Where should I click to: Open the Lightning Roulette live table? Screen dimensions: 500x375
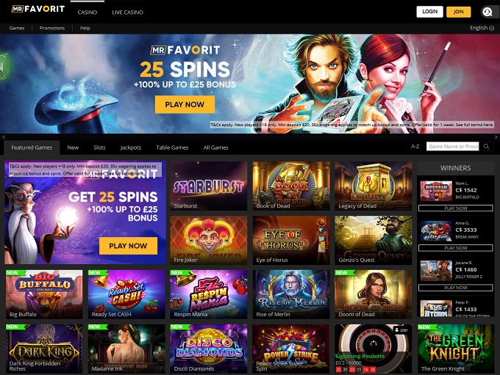coord(373,349)
